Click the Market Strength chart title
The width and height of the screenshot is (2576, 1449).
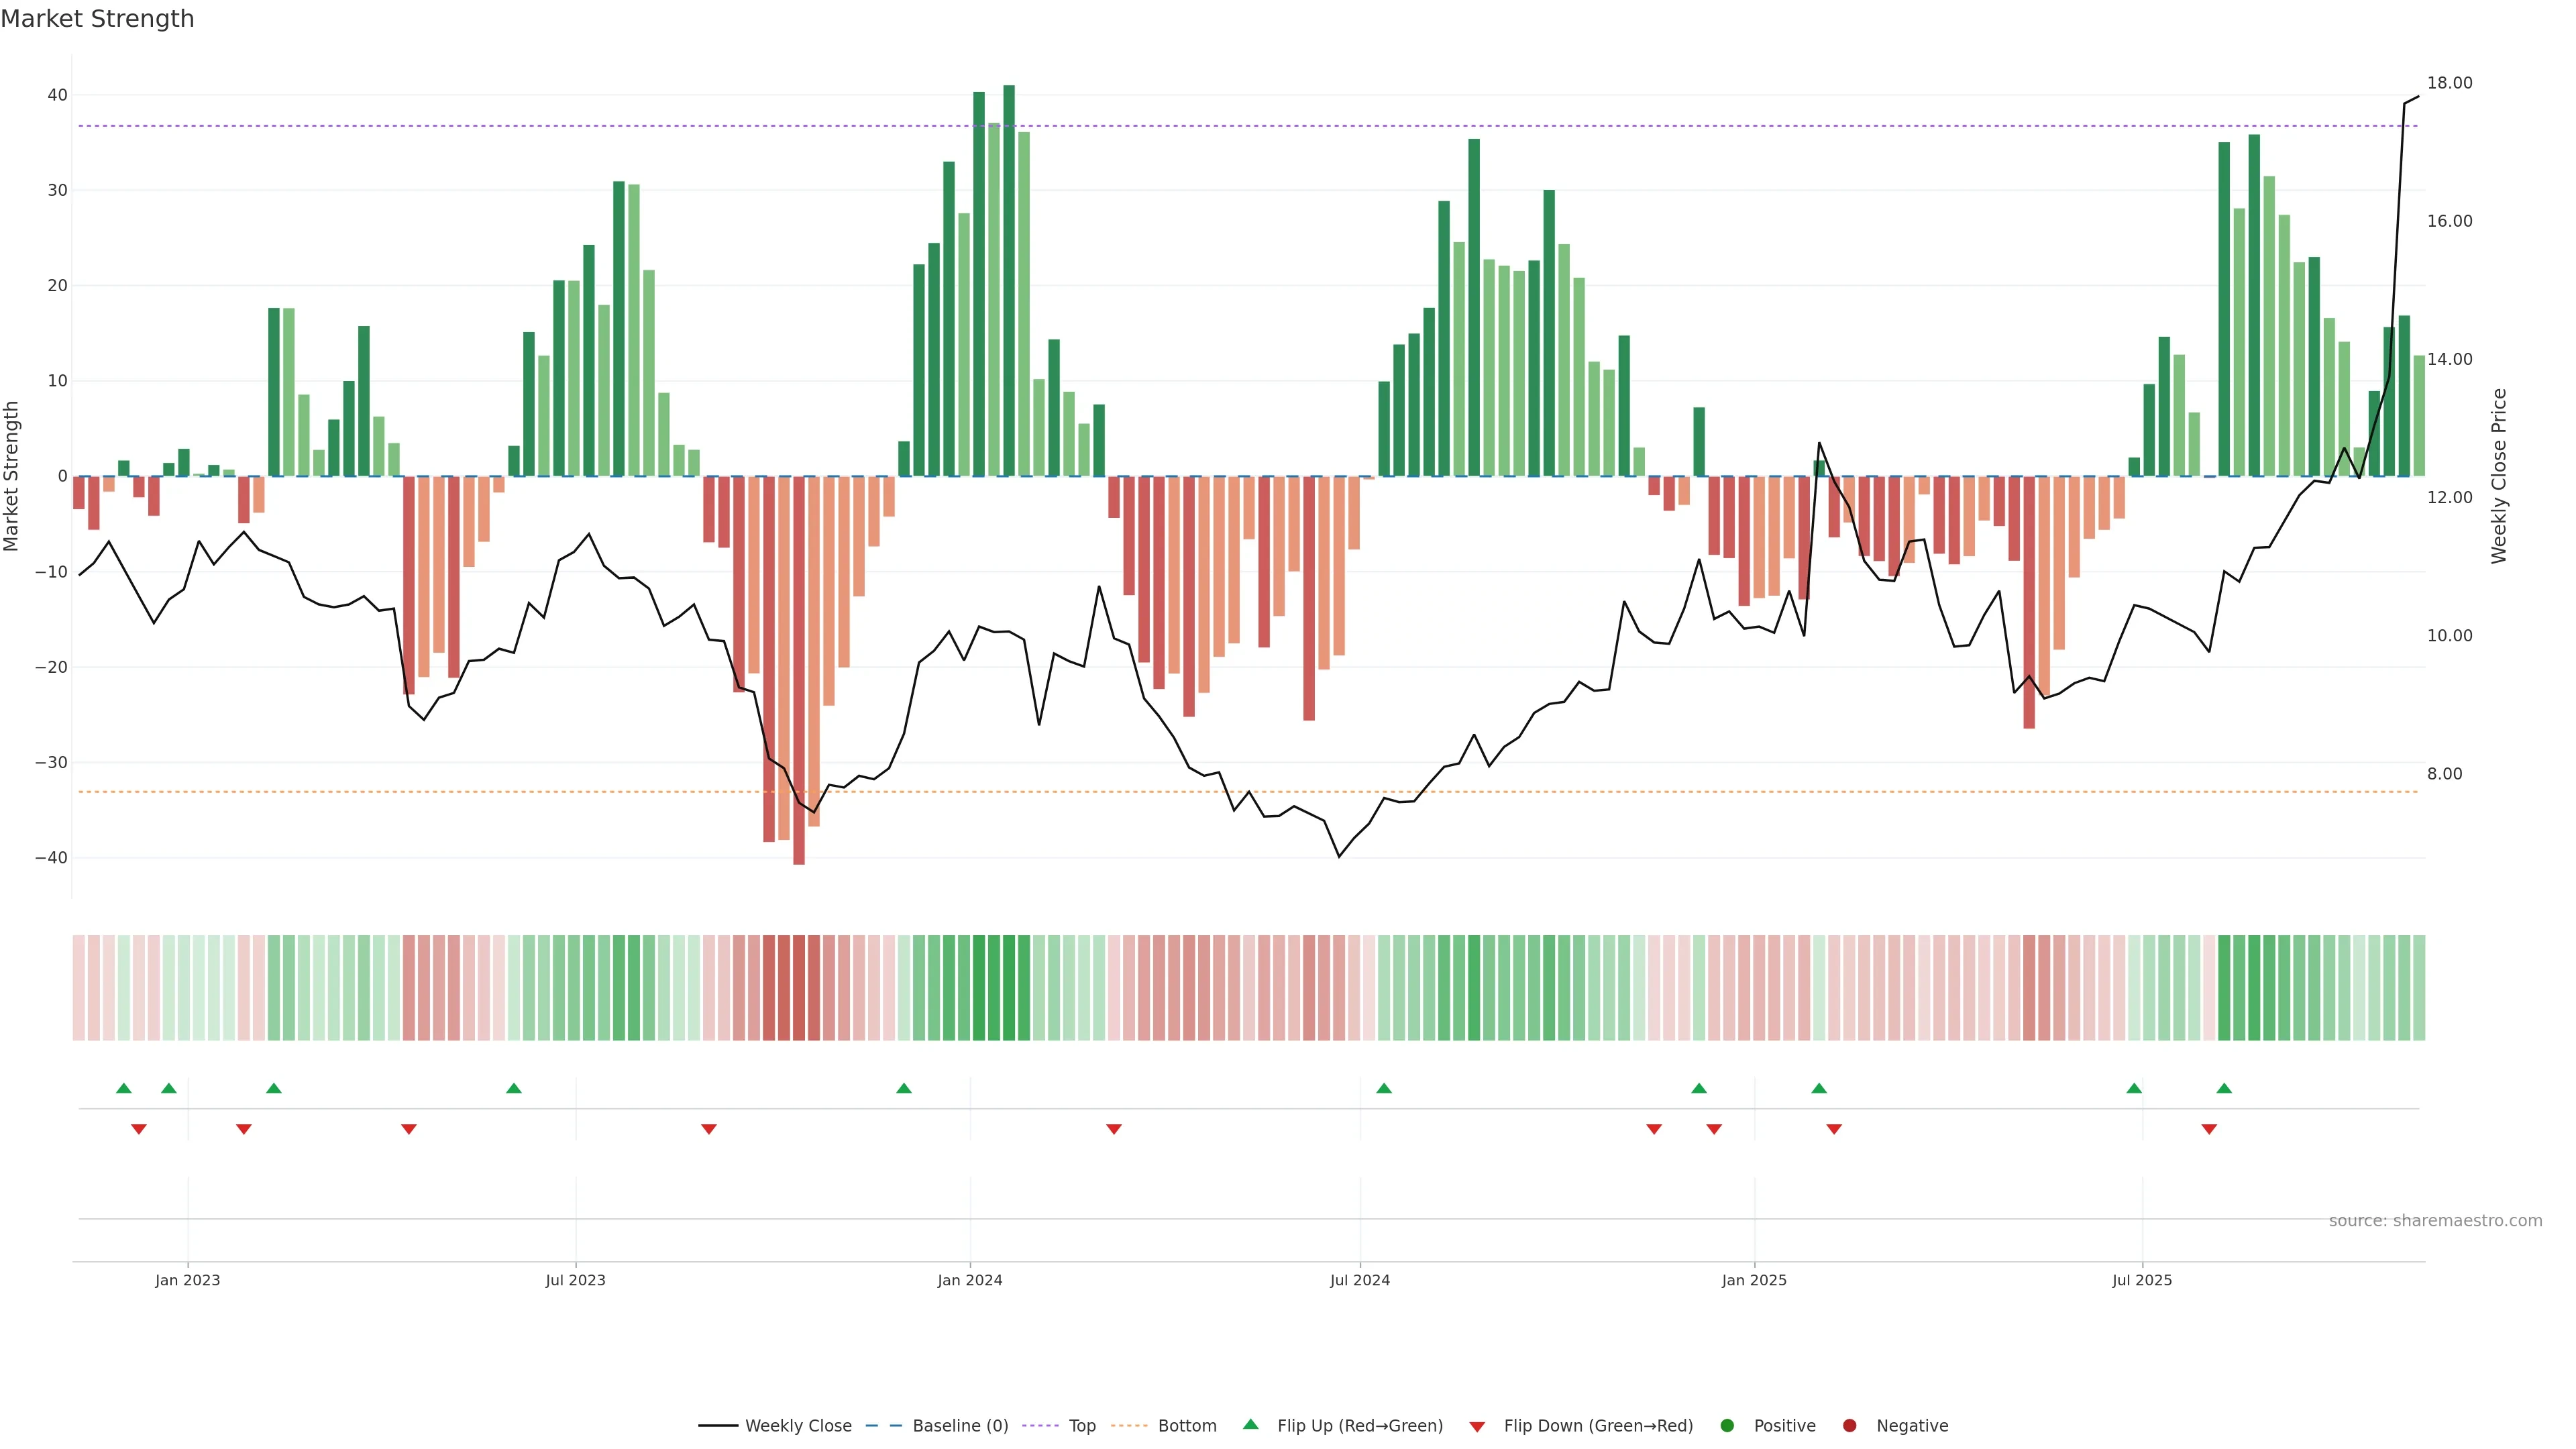point(97,19)
